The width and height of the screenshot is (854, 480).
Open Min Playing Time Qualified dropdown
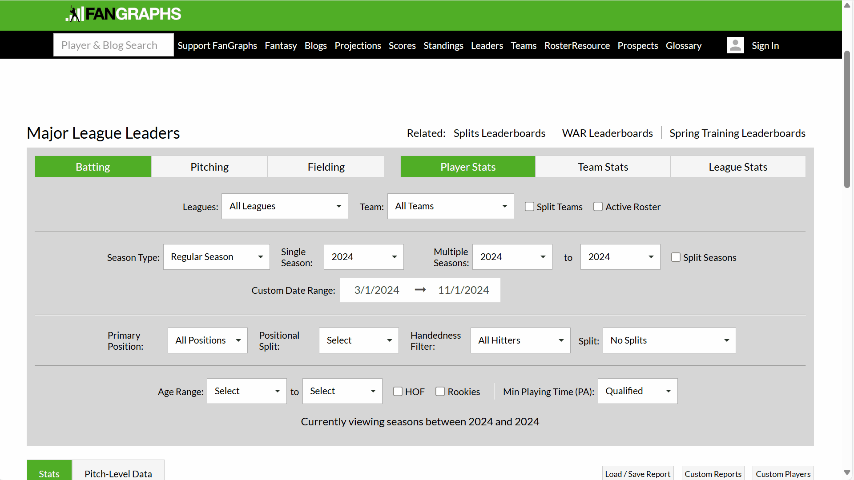coord(637,391)
